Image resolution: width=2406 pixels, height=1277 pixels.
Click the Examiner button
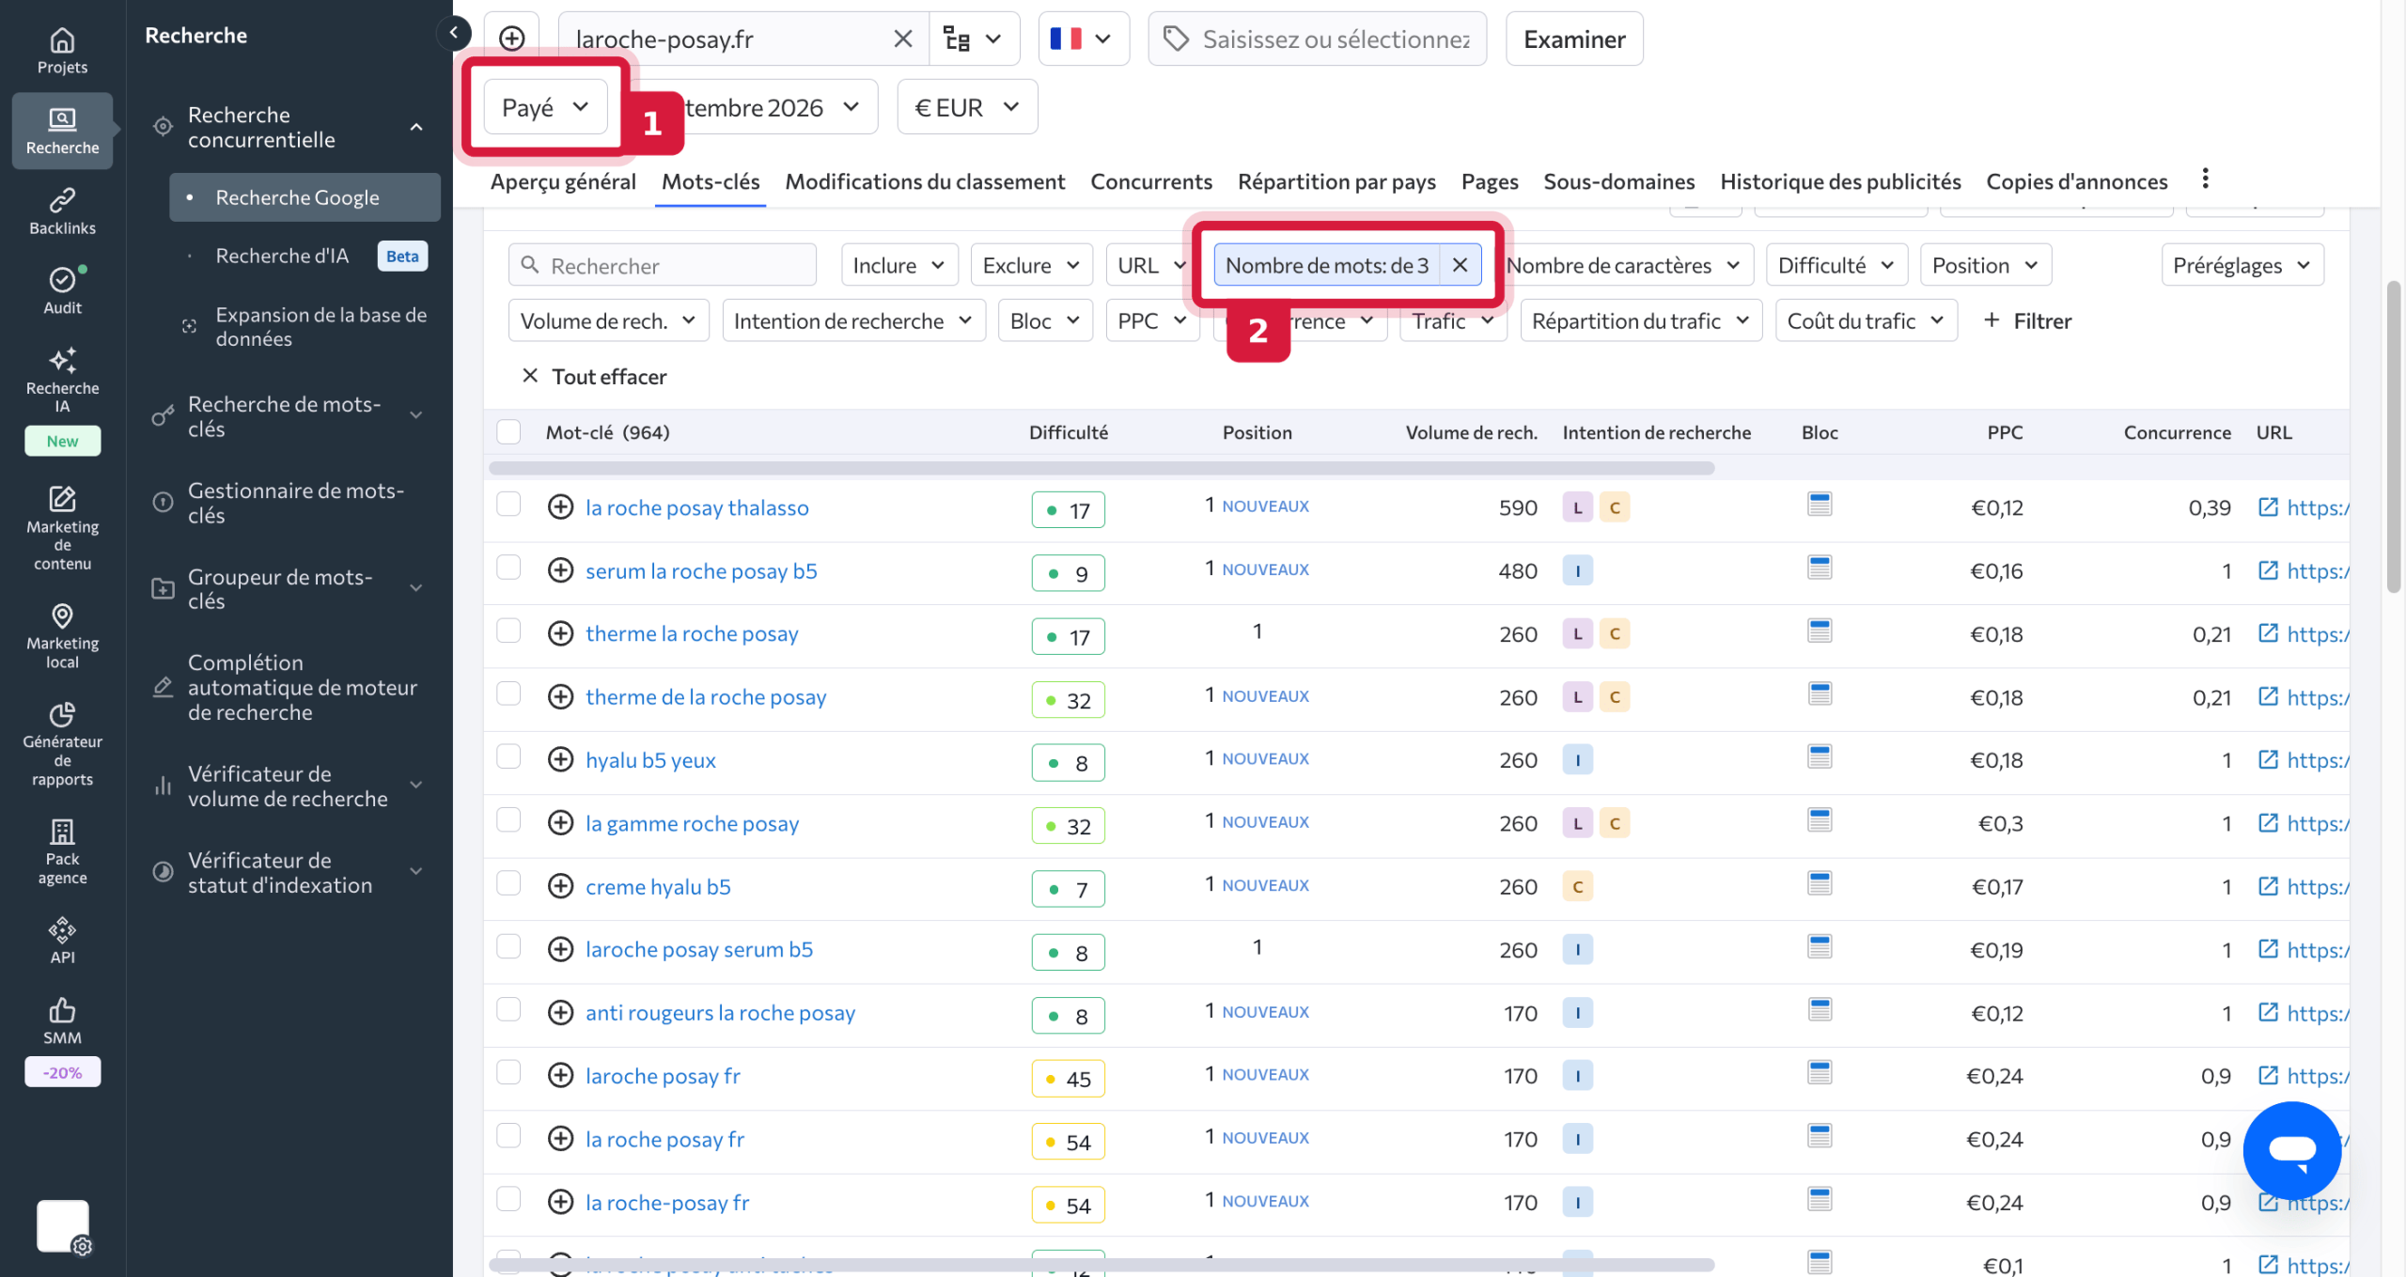pos(1574,39)
